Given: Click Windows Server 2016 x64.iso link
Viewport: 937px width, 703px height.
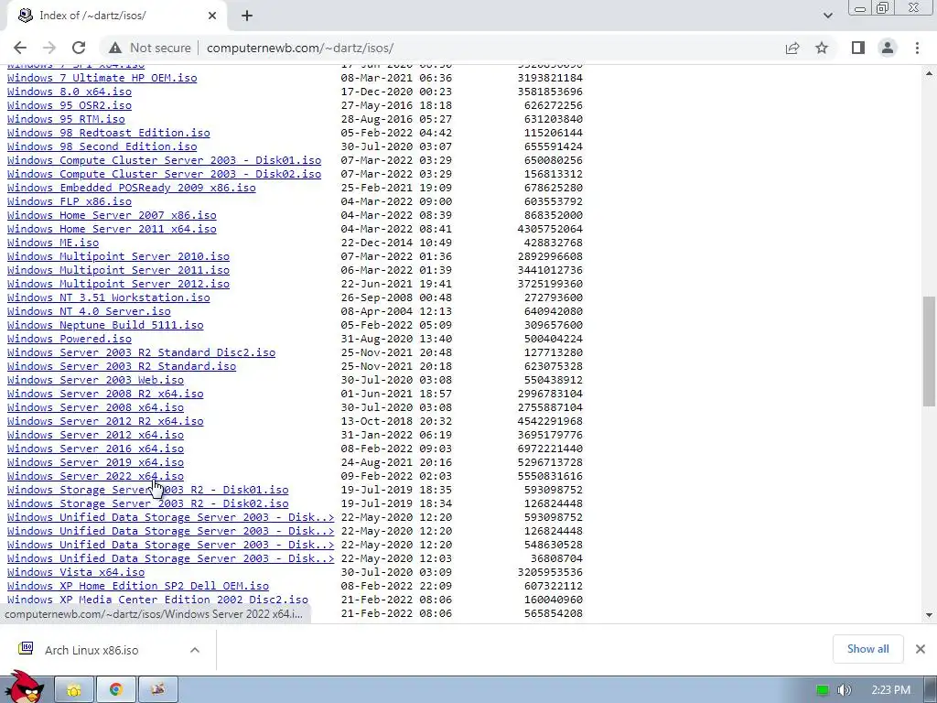Looking at the screenshot, I should click(95, 449).
